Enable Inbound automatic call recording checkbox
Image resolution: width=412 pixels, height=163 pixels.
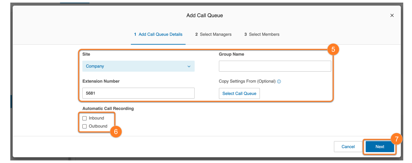click(x=84, y=118)
